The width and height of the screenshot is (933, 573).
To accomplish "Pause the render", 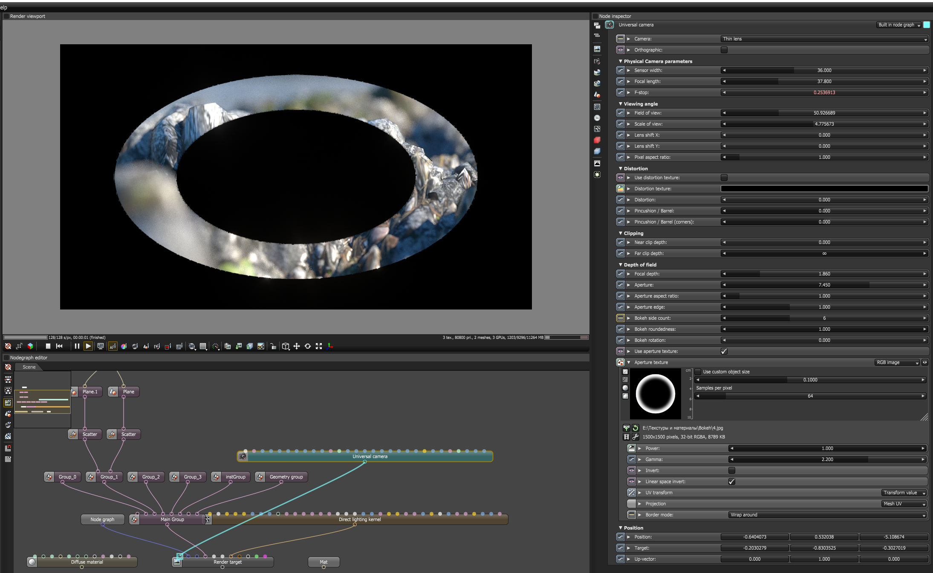I will pyautogui.click(x=77, y=346).
